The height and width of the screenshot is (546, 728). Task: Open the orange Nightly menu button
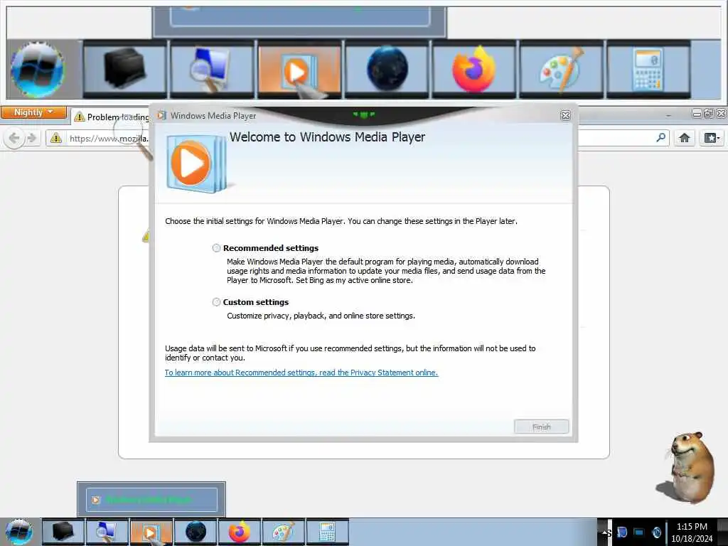tap(33, 112)
